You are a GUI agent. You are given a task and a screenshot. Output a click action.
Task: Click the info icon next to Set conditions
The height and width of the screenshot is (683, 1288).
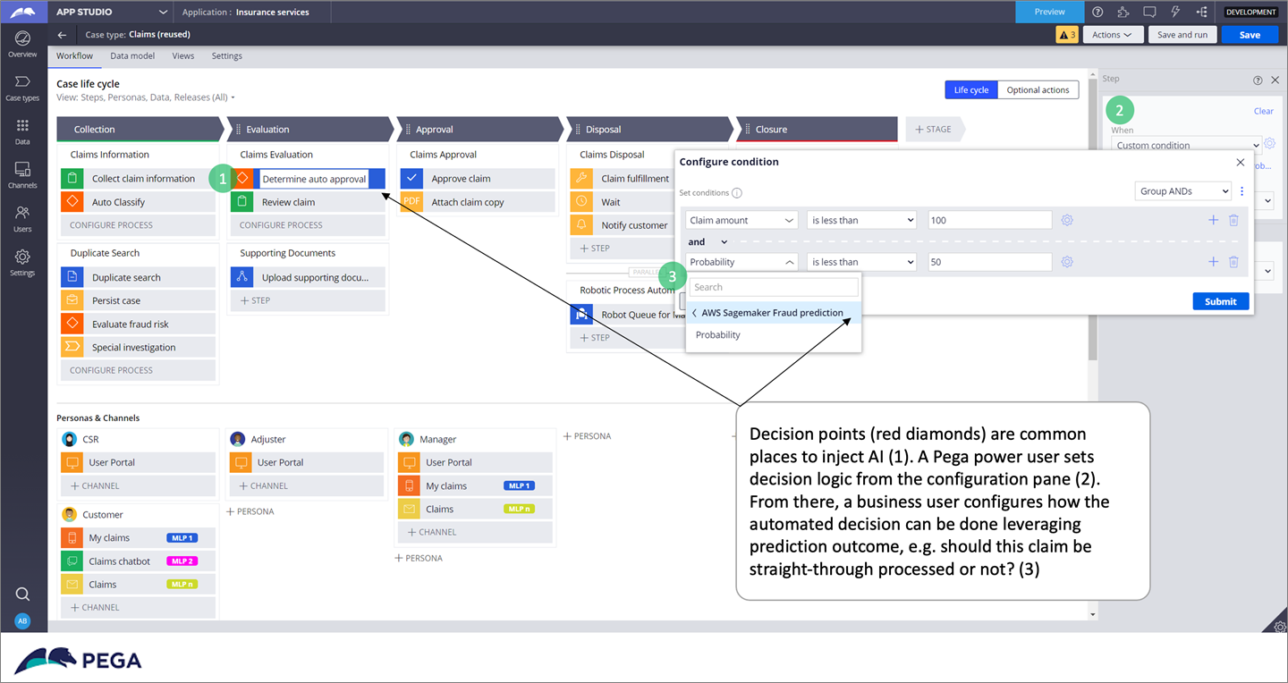[x=737, y=193]
